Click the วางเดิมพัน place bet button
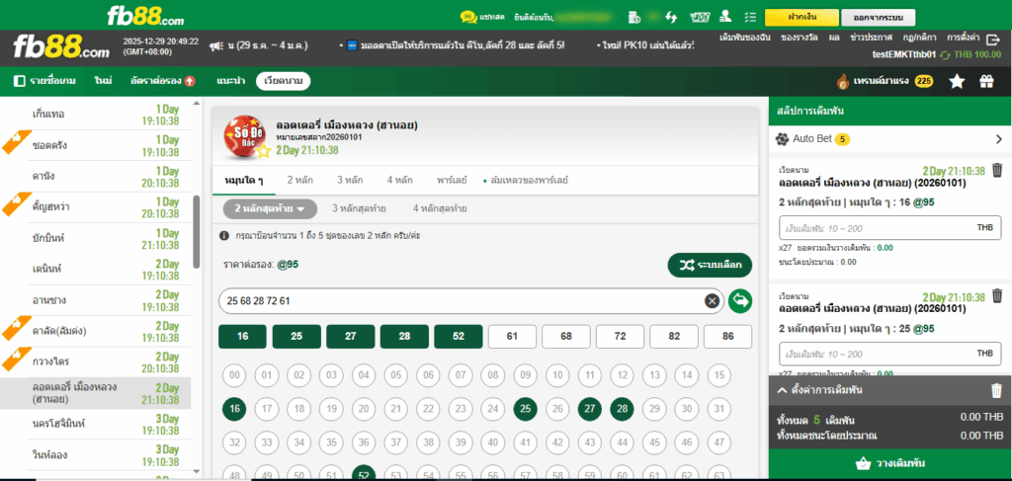1012x481 pixels. coord(890,463)
